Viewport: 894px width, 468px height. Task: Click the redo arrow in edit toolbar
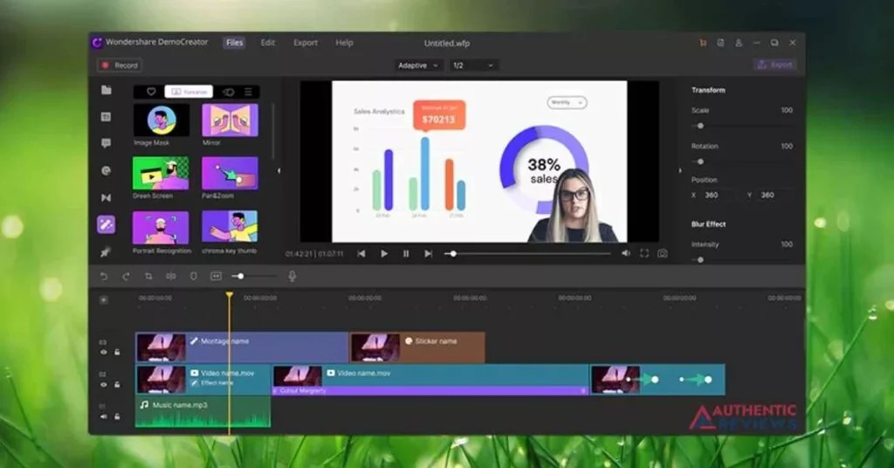click(126, 277)
